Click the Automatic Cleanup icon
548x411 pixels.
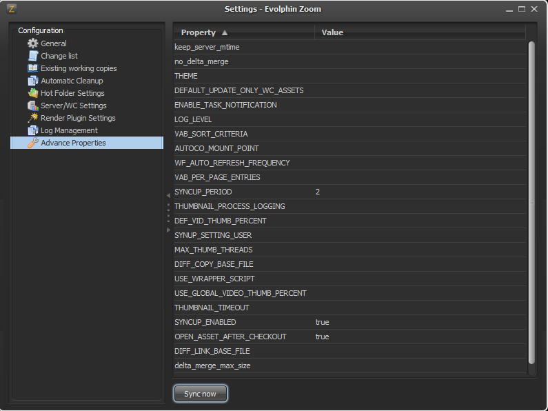(x=33, y=81)
